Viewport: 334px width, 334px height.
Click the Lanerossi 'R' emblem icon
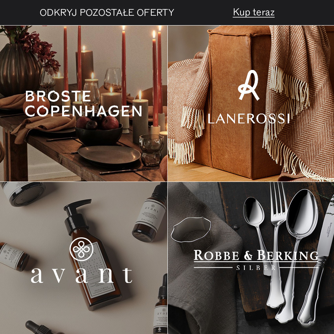(x=249, y=85)
